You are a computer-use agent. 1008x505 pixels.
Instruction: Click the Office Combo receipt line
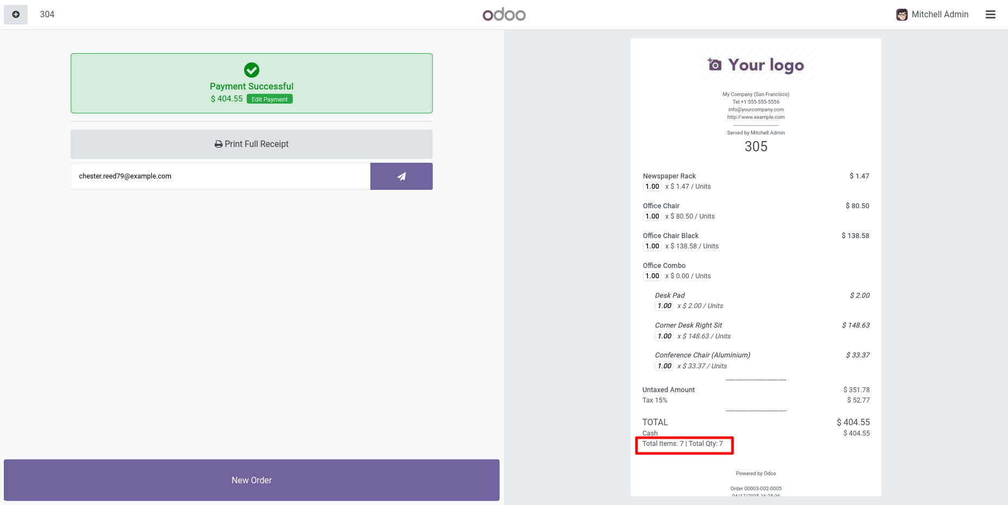(x=664, y=266)
